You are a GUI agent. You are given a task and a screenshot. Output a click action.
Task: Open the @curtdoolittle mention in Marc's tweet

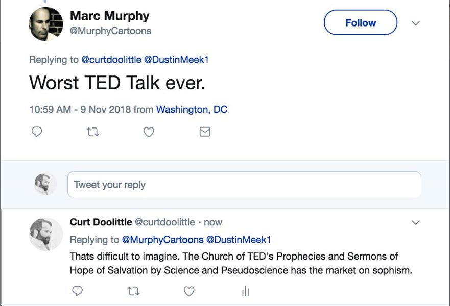click(111, 60)
